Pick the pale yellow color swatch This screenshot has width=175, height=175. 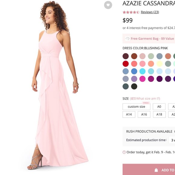pyautogui.click(x=160, y=64)
